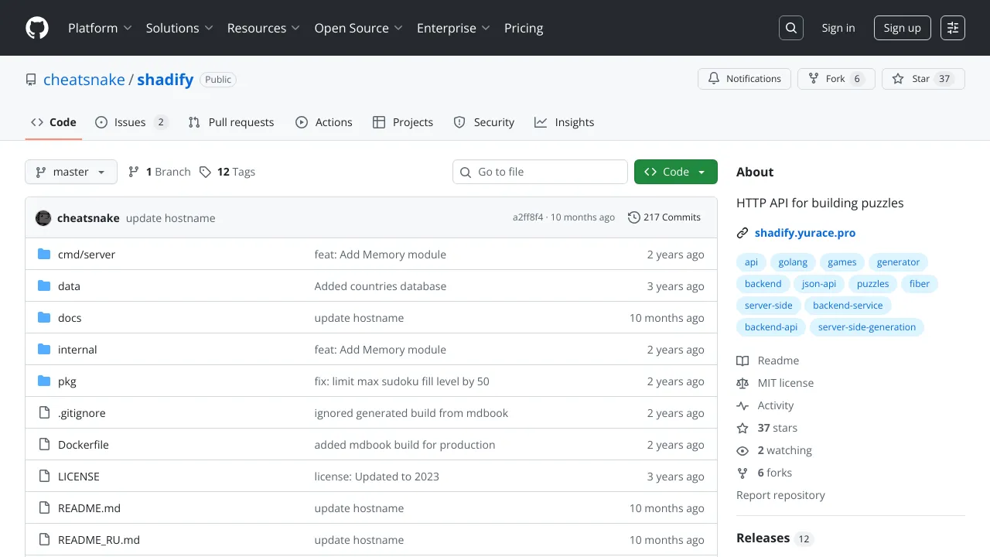Click the Sign in link

click(x=838, y=28)
